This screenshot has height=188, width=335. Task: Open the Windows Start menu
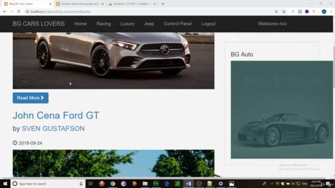point(5,183)
